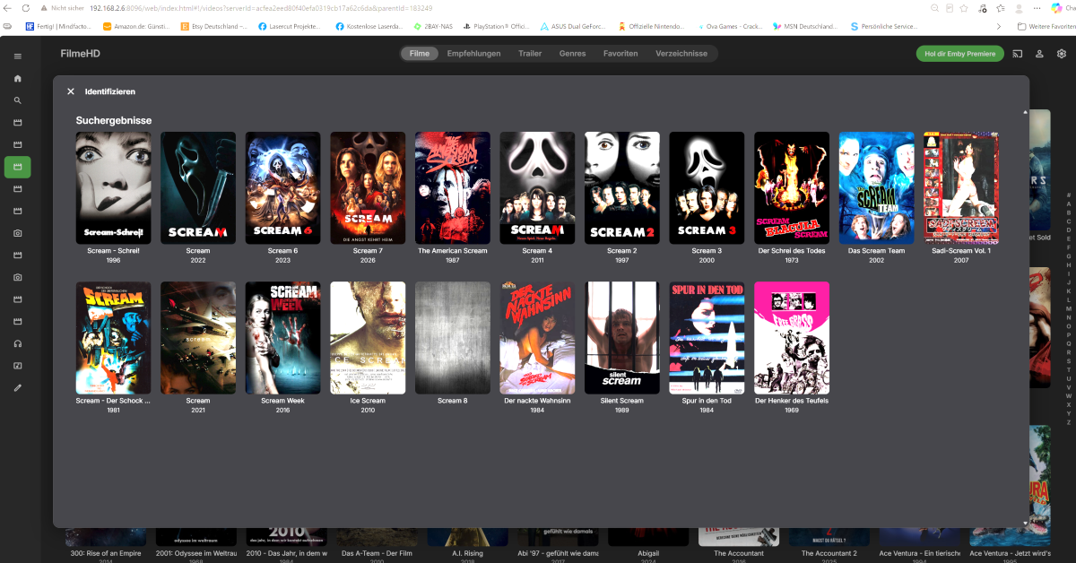The image size is (1076, 563).
Task: Click the cast to device icon
Action: pos(1018,54)
